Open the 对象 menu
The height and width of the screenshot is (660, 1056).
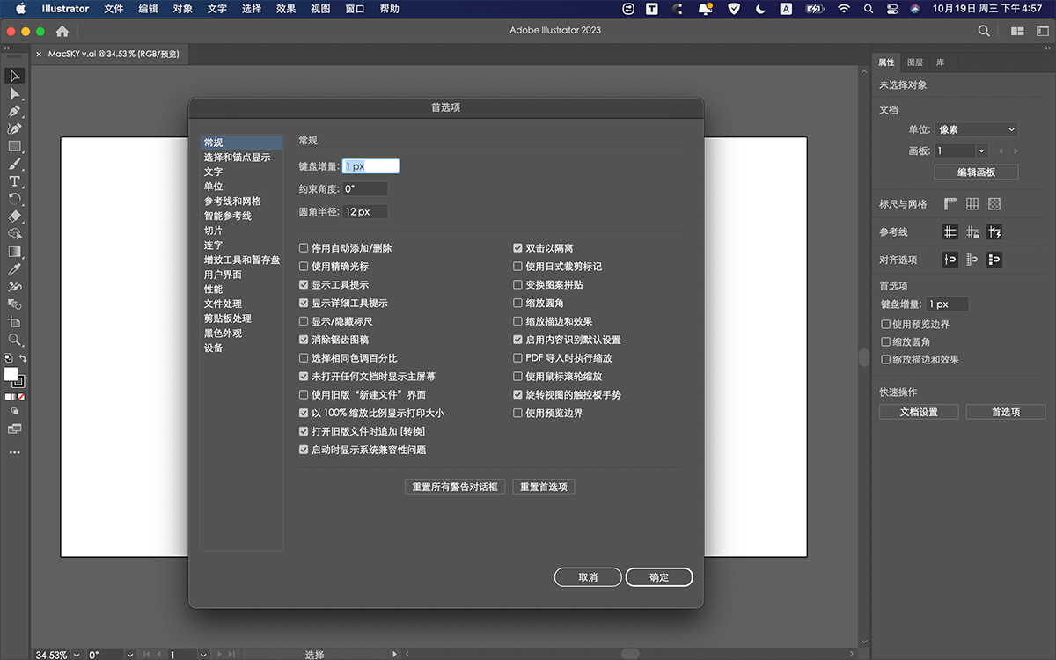tap(182, 9)
